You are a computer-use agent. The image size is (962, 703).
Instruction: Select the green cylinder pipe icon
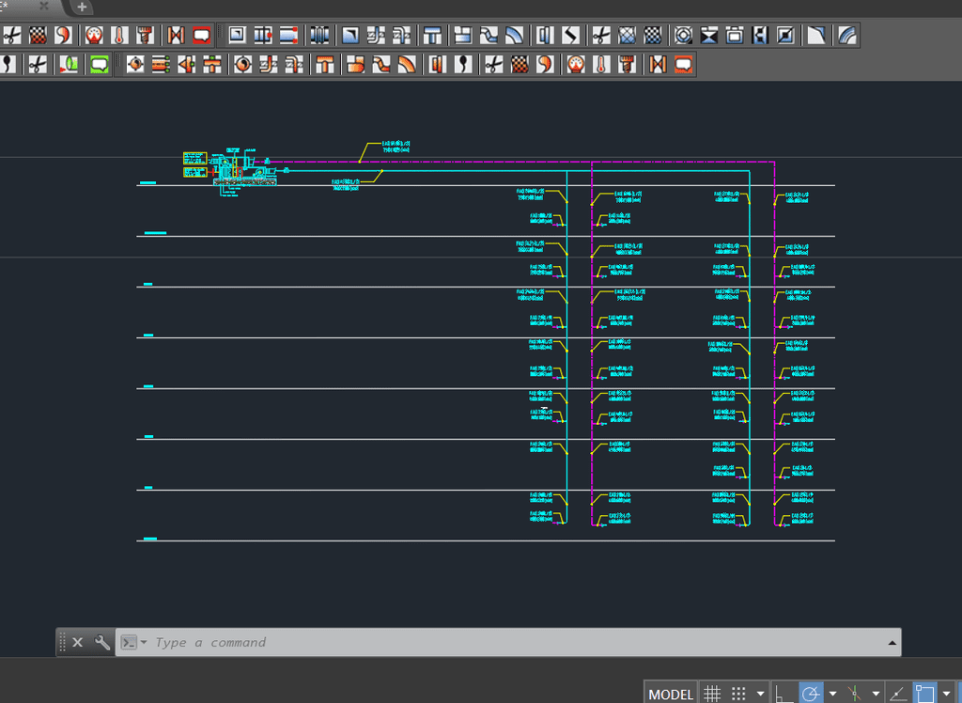pos(69,64)
